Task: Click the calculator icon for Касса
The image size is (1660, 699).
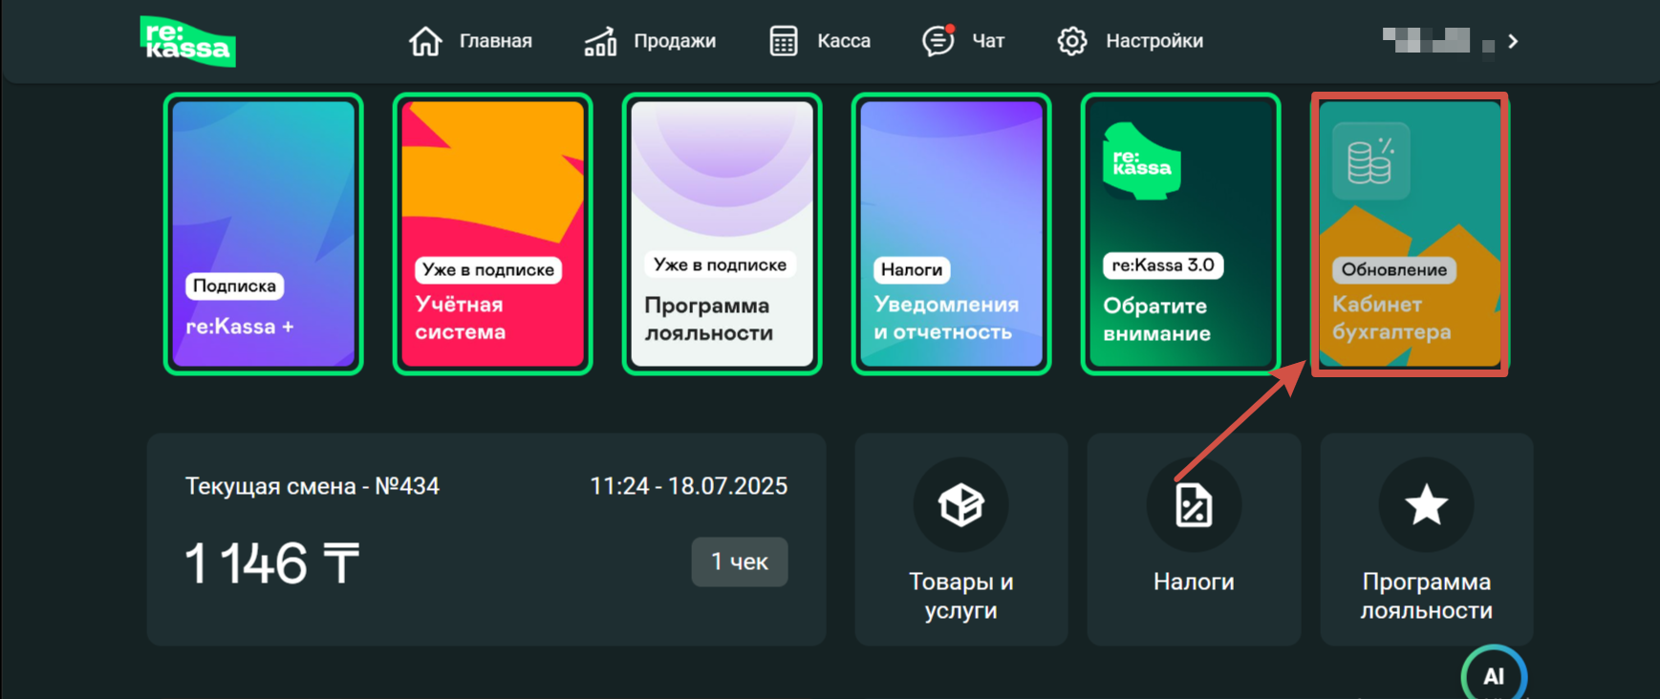Action: coord(784,41)
